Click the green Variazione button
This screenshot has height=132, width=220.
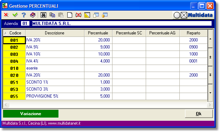pos(31,114)
